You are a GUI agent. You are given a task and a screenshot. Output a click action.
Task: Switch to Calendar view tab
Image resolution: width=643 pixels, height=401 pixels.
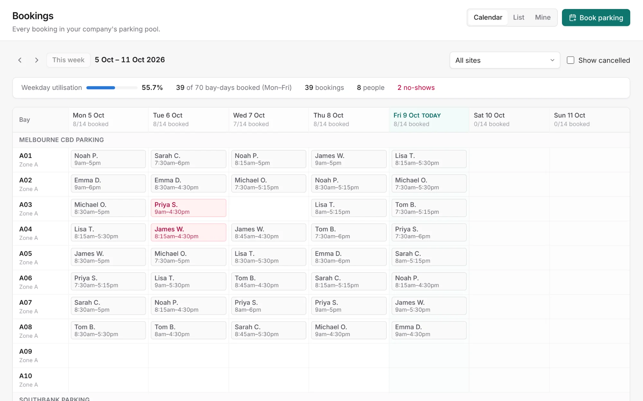tap(488, 17)
